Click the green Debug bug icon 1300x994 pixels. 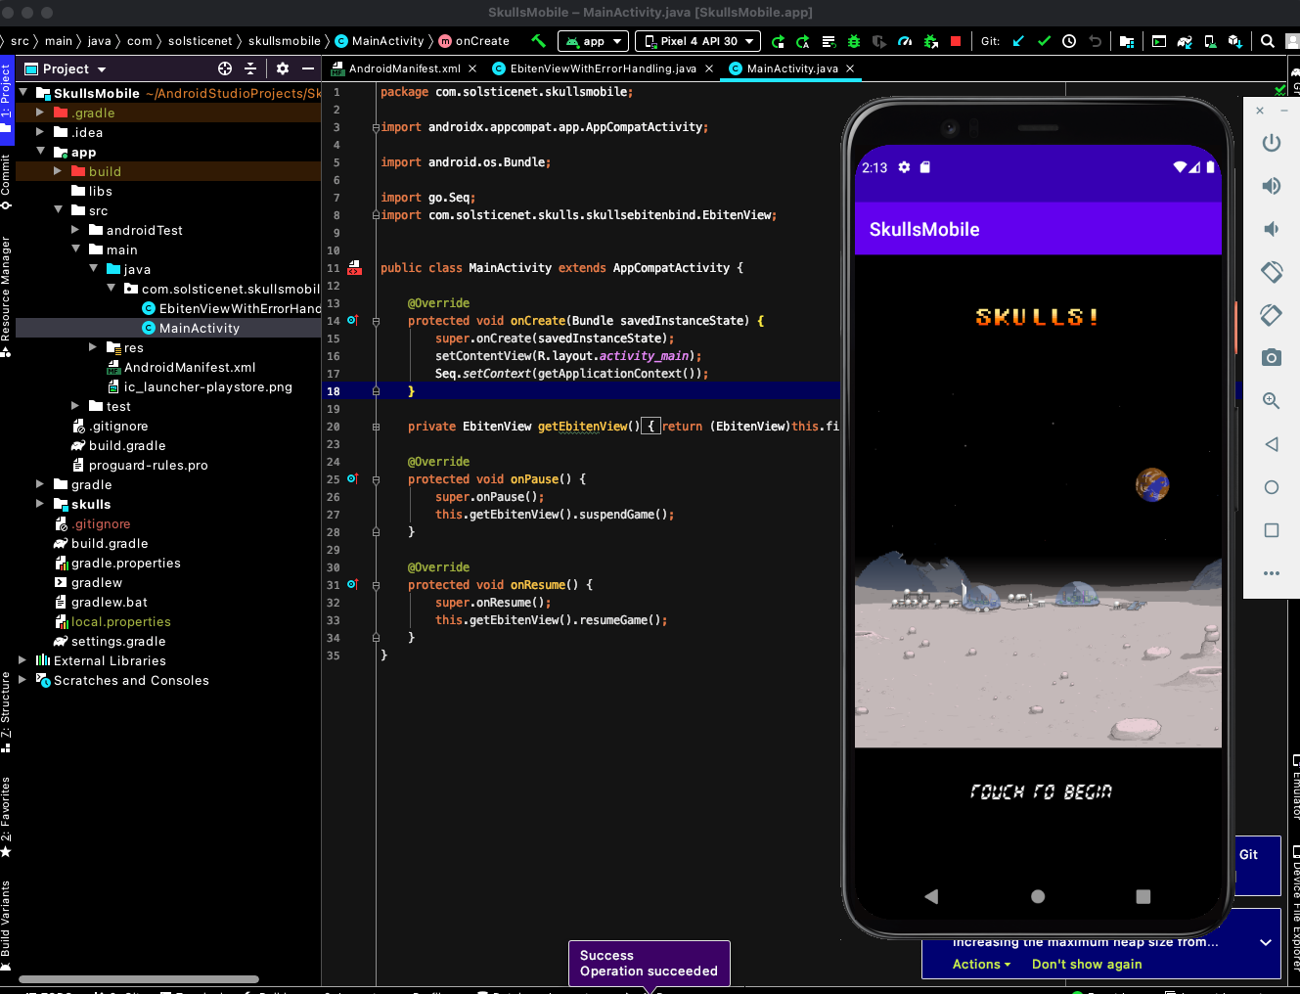point(854,41)
